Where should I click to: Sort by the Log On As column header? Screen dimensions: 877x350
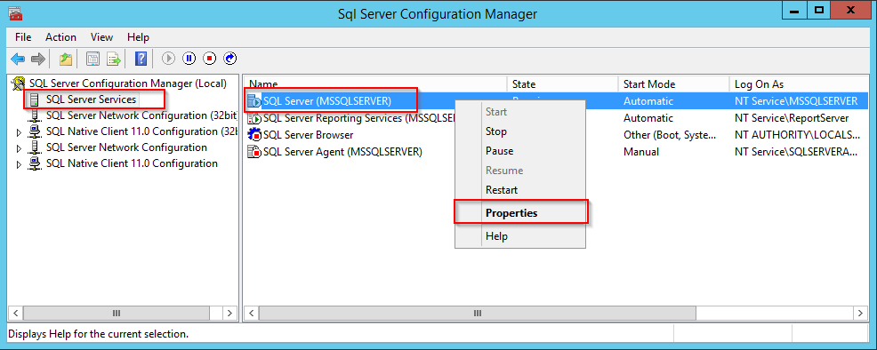pyautogui.click(x=800, y=84)
